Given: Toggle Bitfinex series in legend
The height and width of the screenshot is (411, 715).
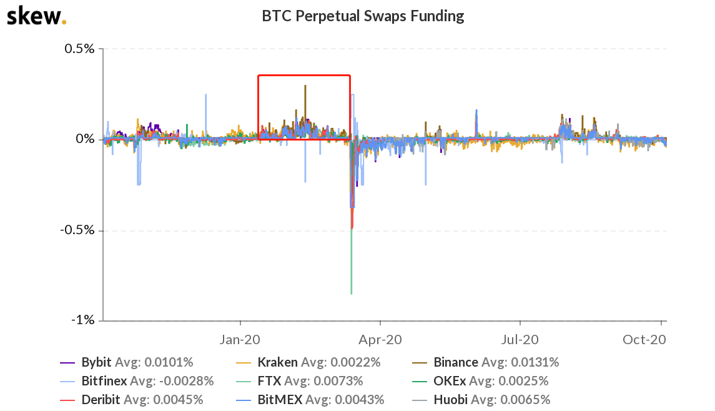Looking at the screenshot, I should click(137, 381).
